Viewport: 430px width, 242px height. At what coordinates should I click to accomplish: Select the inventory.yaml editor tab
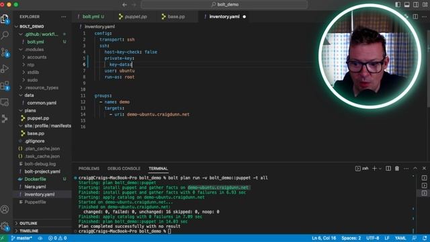[224, 17]
